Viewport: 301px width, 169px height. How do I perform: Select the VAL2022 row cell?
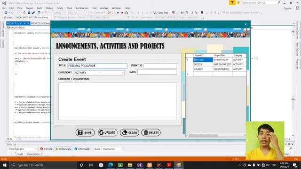(203, 69)
